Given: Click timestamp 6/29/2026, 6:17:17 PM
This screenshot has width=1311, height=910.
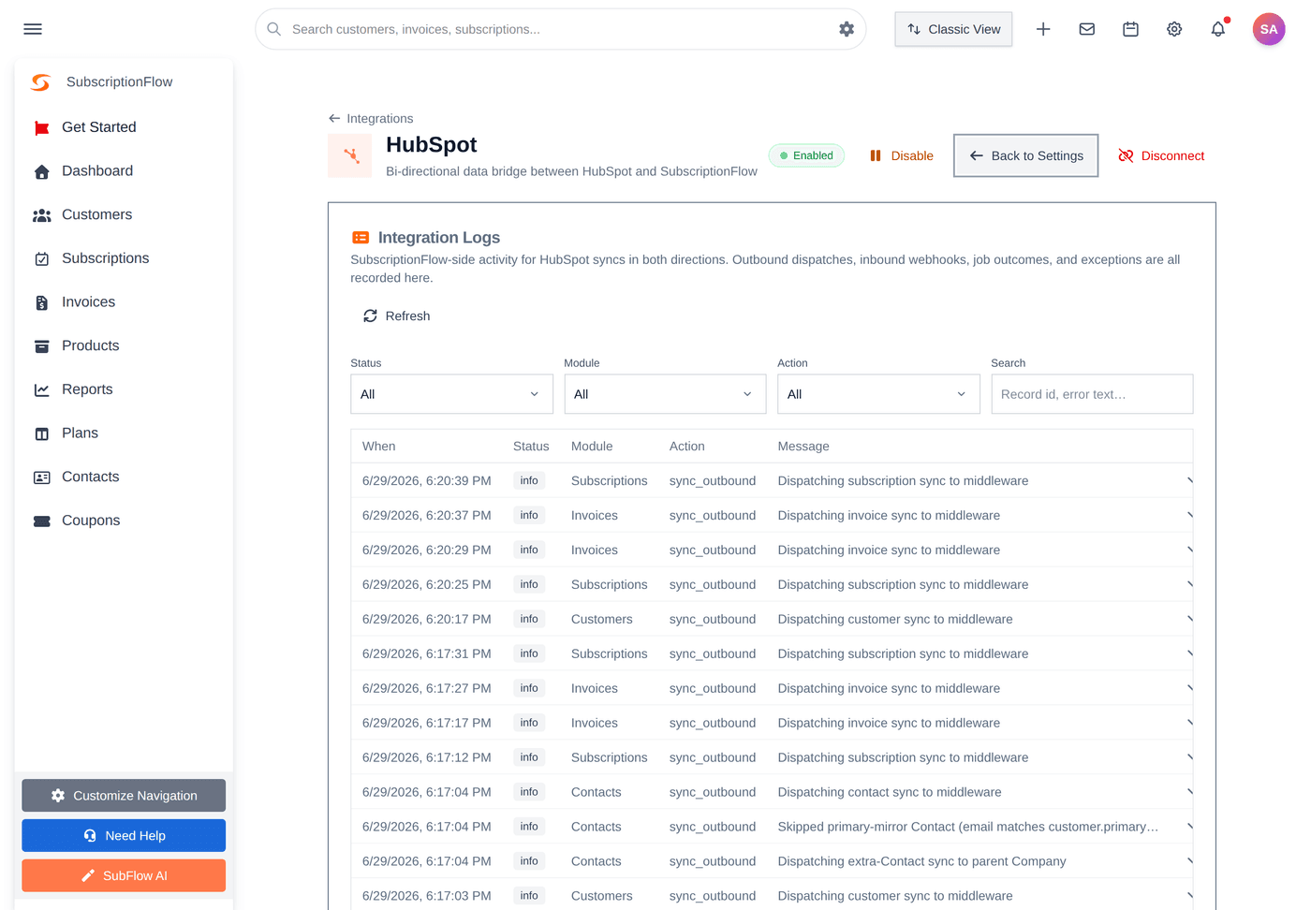Looking at the screenshot, I should (x=427, y=723).
